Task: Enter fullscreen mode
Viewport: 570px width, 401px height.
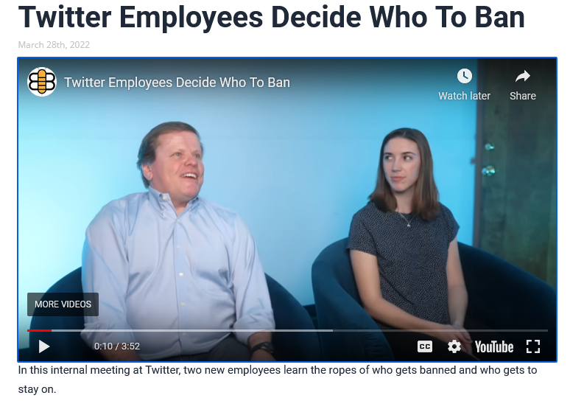Action: (x=533, y=346)
